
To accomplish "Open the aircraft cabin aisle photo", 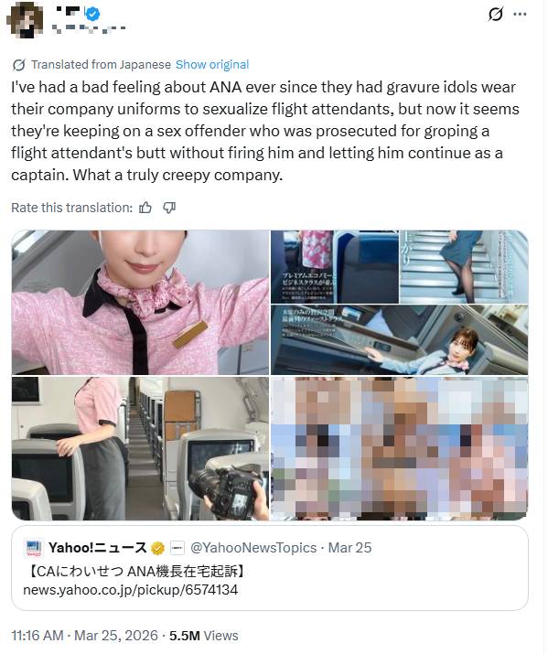I will coord(141,448).
